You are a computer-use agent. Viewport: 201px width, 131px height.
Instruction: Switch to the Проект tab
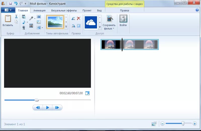[87, 11]
